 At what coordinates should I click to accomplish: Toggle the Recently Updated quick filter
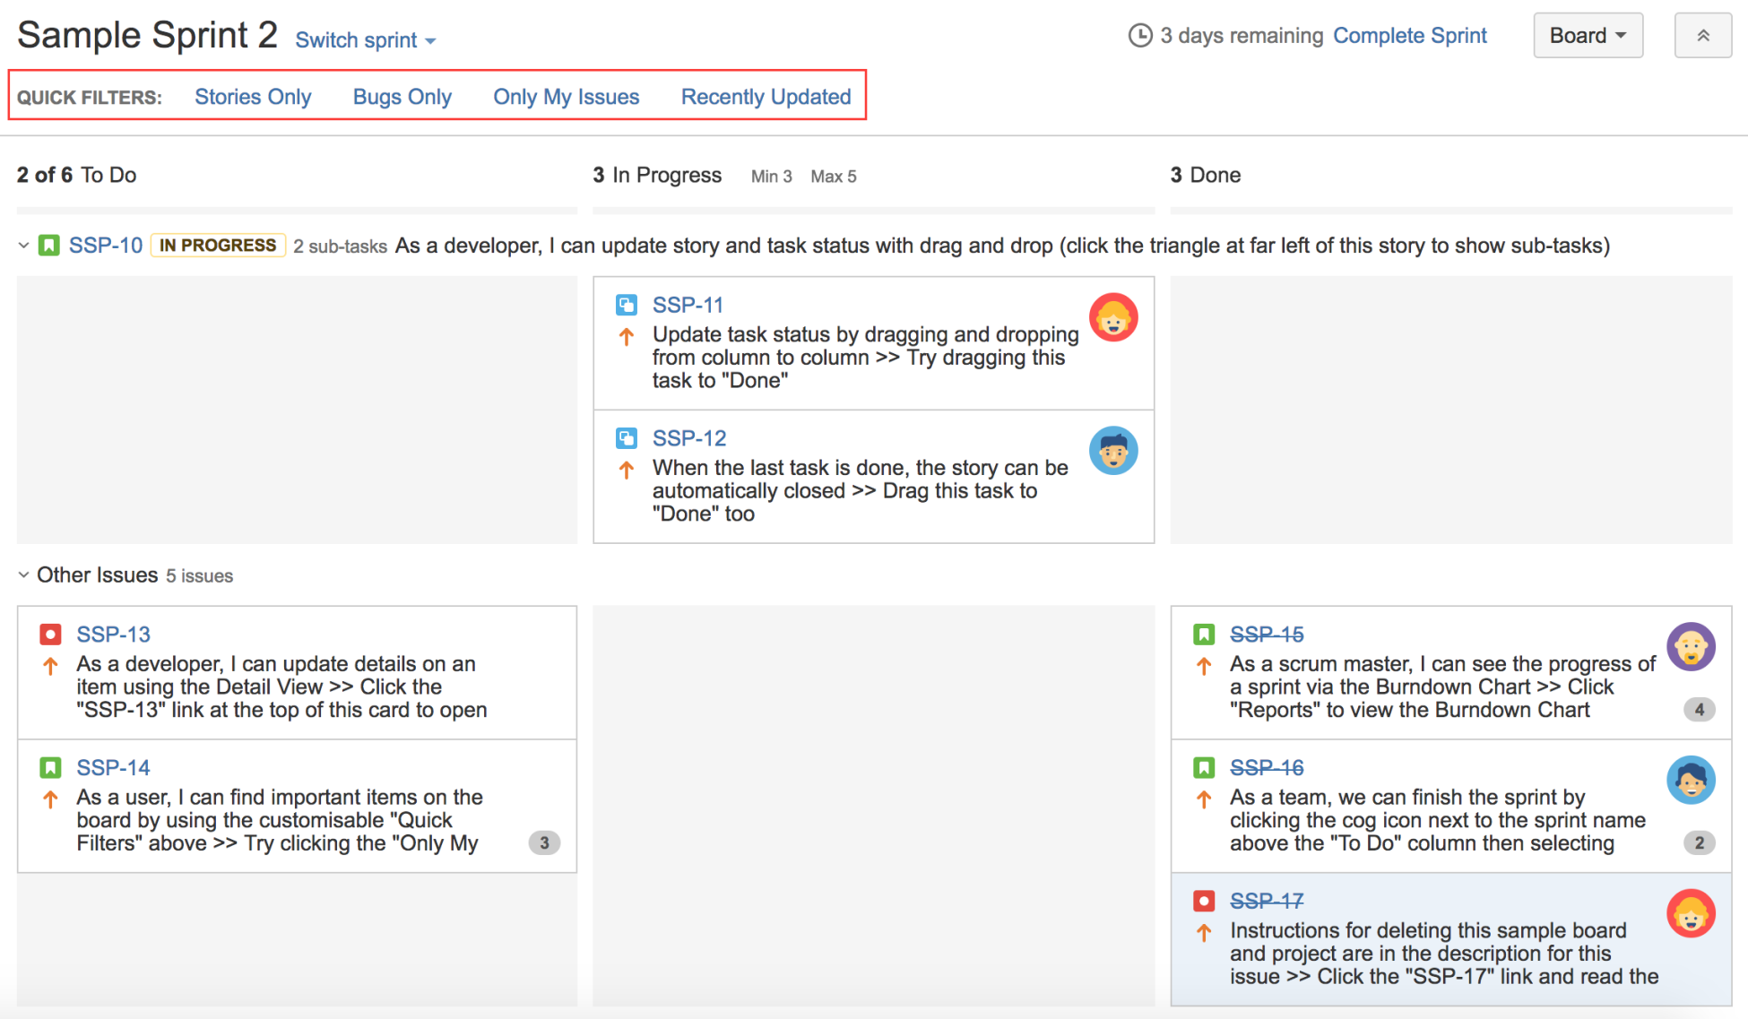pos(766,97)
